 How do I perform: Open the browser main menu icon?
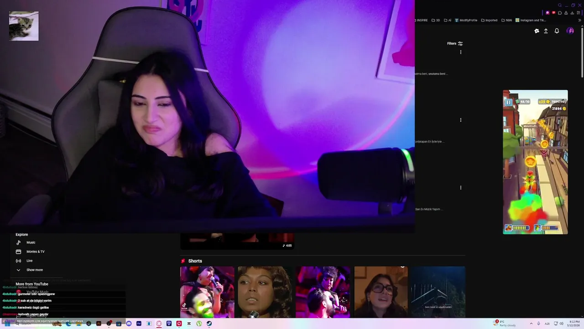[x=578, y=13]
